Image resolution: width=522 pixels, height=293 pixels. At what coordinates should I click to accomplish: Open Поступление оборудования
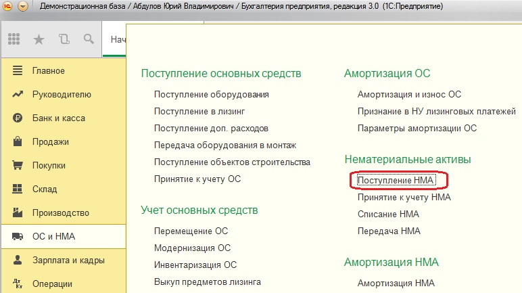(212, 94)
